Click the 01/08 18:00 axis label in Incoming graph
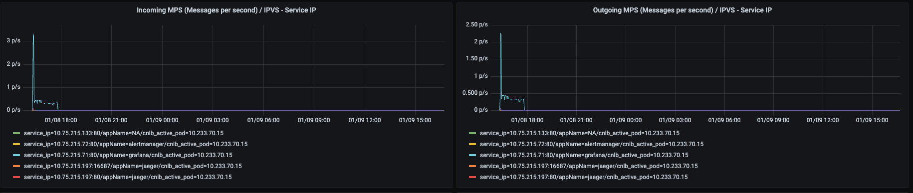Image resolution: width=913 pixels, height=193 pixels. (61, 120)
